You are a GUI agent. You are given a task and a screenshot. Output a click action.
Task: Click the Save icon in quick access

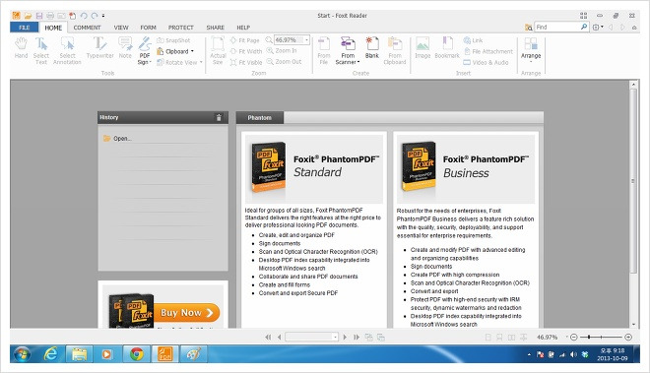tap(39, 16)
